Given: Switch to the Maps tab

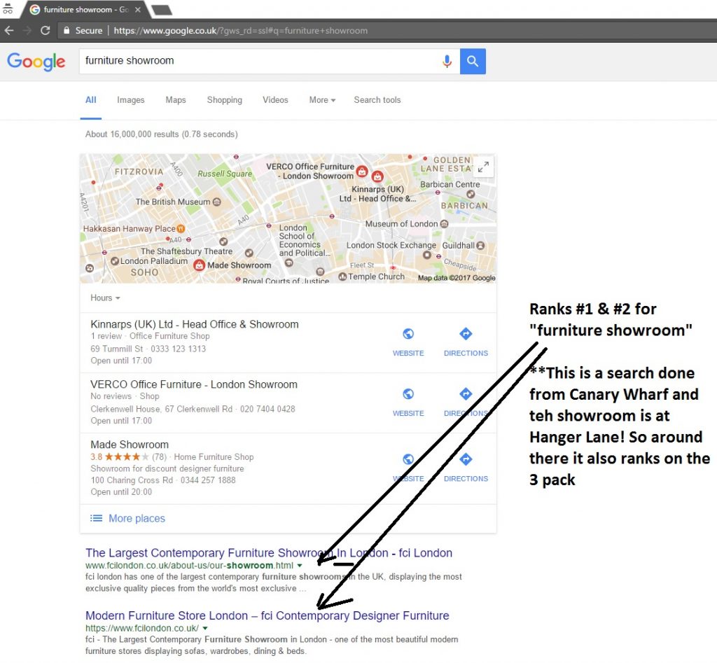Looking at the screenshot, I should tap(176, 99).
